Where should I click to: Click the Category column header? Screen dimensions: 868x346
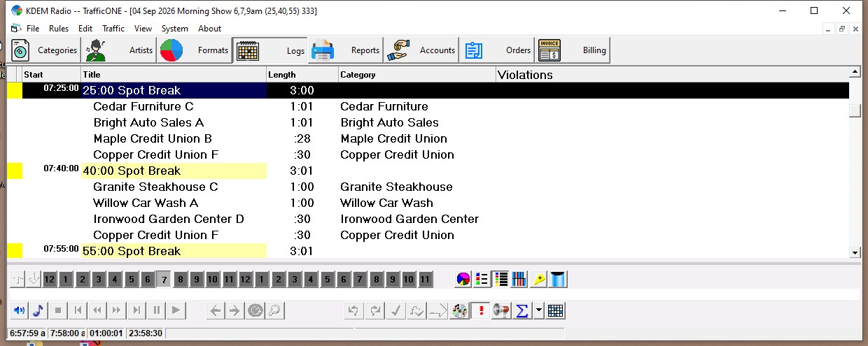tap(417, 74)
